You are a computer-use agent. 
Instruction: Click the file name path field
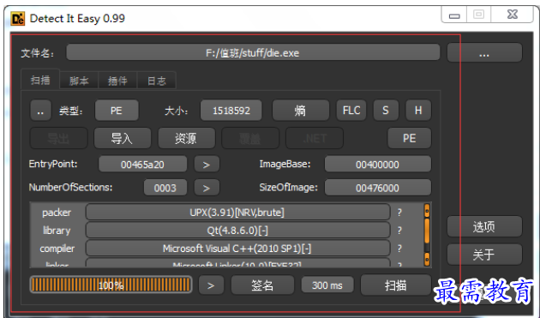point(253,52)
